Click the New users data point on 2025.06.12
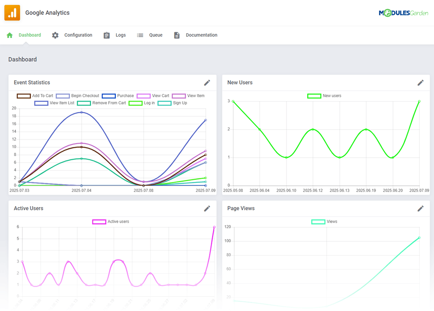The height and width of the screenshot is (311, 434). (x=313, y=129)
